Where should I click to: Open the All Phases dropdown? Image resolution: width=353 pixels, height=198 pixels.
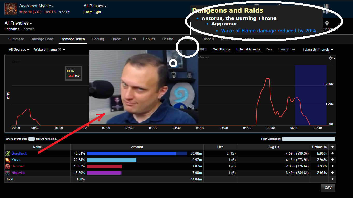(x=95, y=6)
